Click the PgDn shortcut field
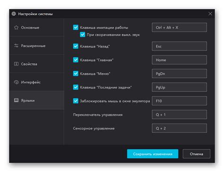The image size is (224, 172). pyautogui.click(x=179, y=74)
